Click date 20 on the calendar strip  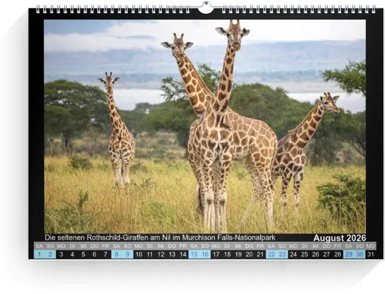click(x=249, y=254)
